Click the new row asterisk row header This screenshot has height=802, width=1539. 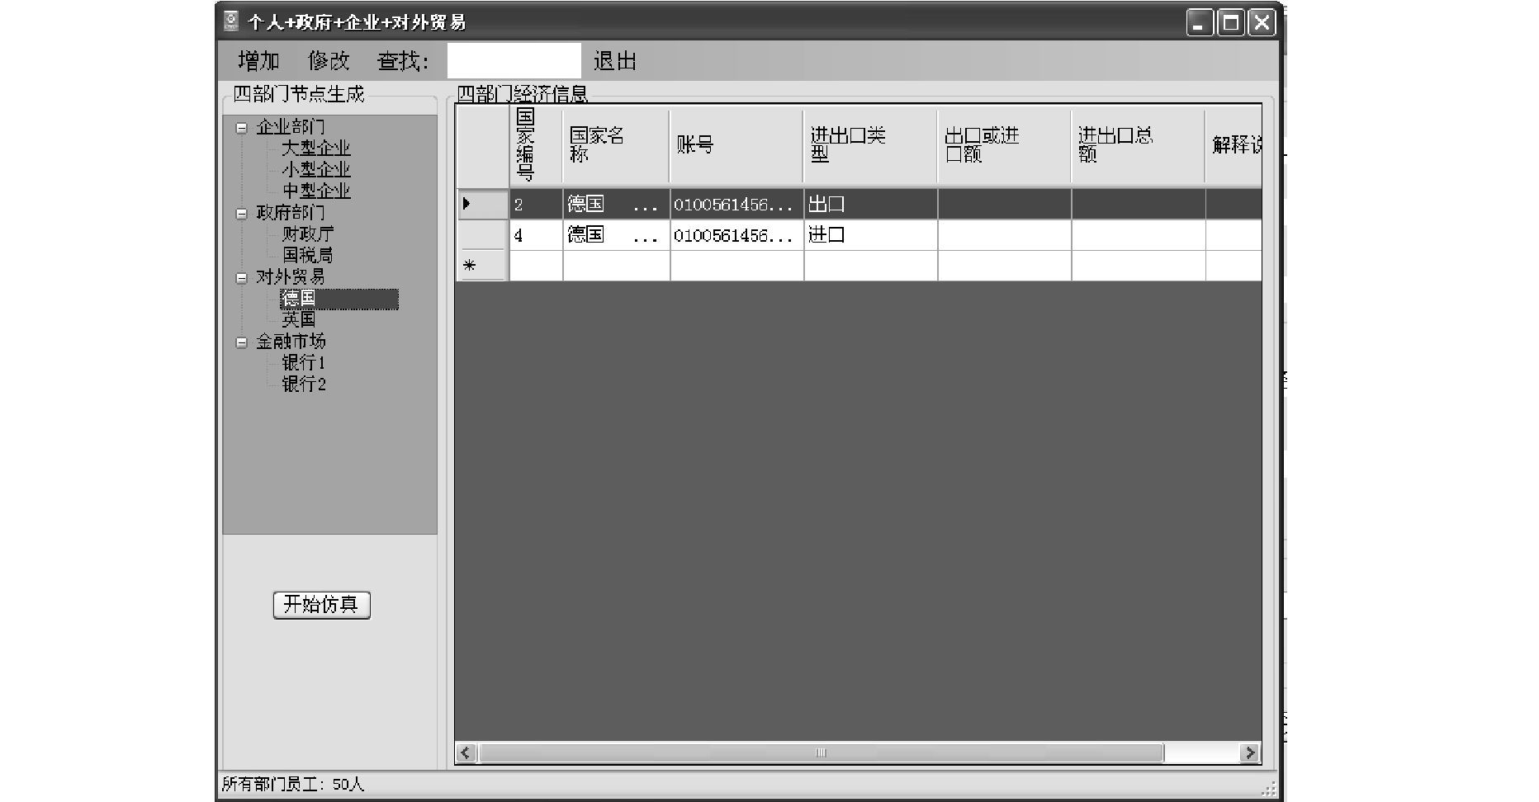[x=481, y=266]
